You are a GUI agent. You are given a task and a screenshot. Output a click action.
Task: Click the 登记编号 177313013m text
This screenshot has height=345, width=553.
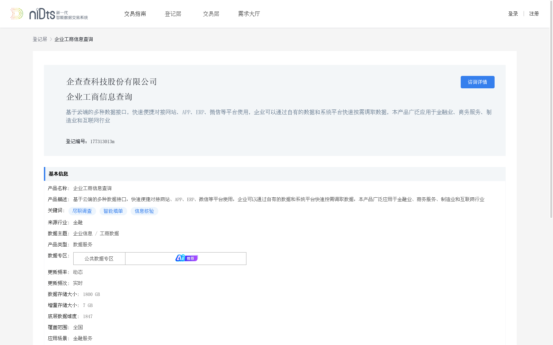click(90, 141)
